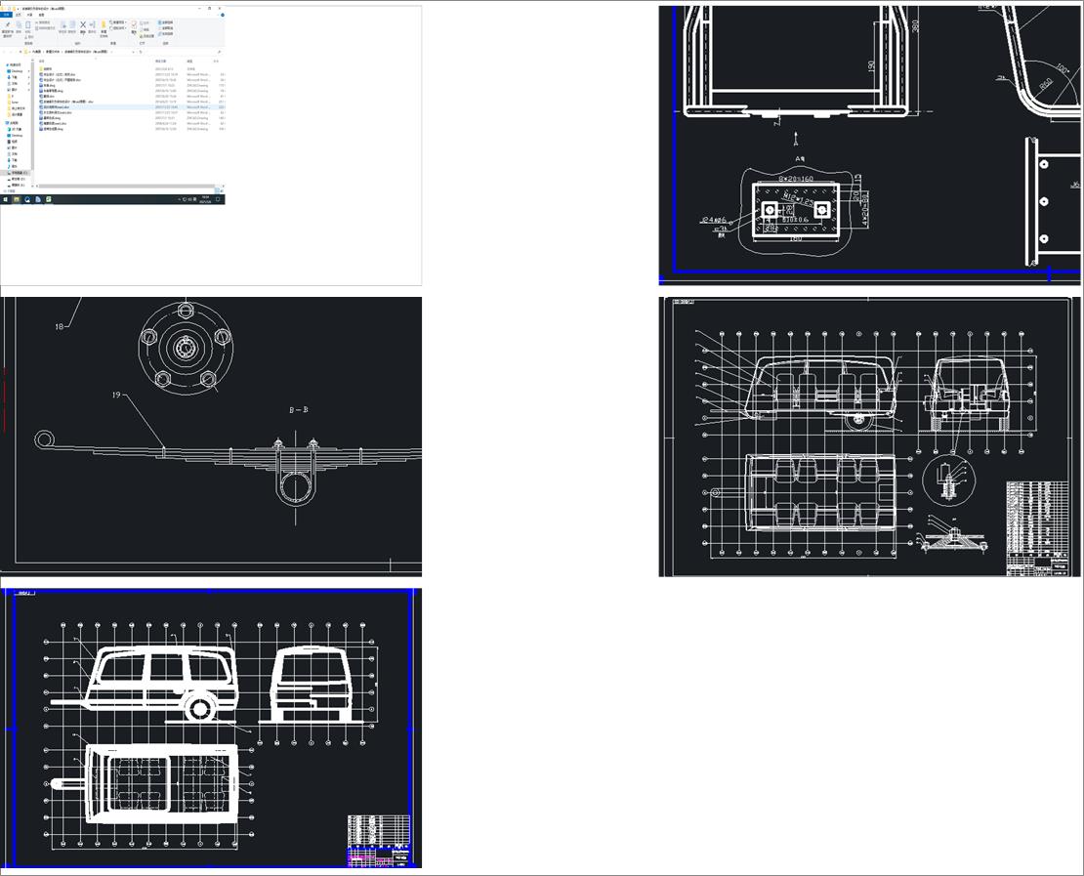Click the Rename icon in ribbon
This screenshot has height=876, width=1084.
tap(92, 24)
